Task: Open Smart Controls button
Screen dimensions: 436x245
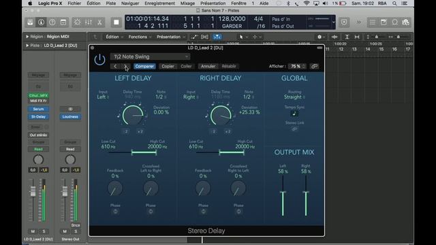Action: 77,22
